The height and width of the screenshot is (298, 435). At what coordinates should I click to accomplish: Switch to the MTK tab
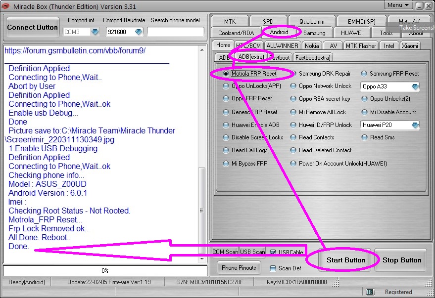(x=230, y=21)
